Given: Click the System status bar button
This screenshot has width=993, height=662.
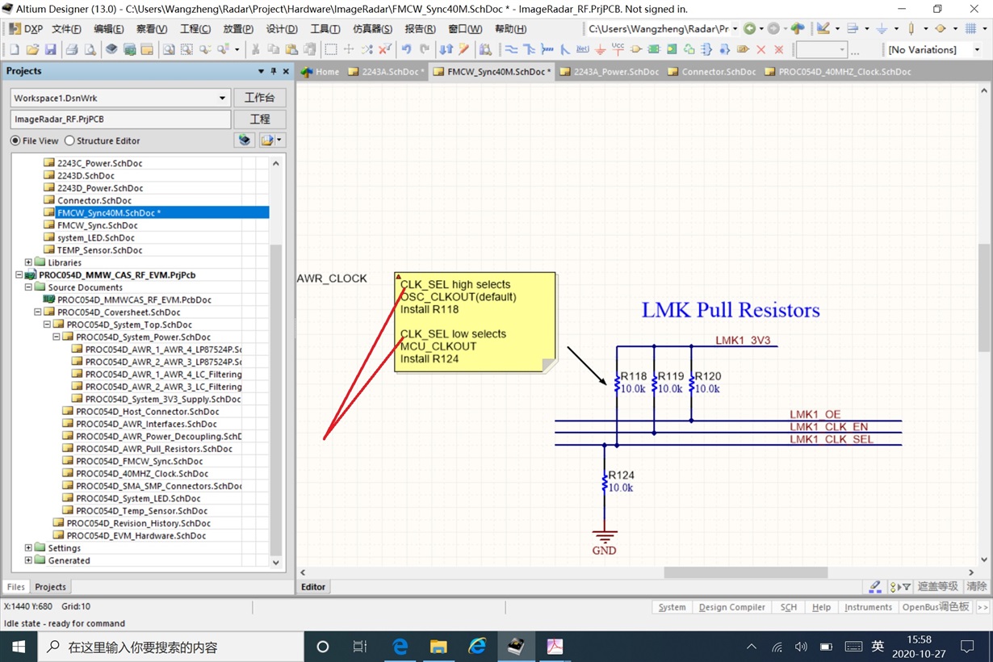Looking at the screenshot, I should (x=672, y=607).
